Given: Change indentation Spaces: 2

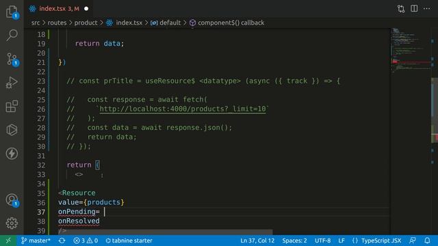Looking at the screenshot, I should click(x=294, y=241).
